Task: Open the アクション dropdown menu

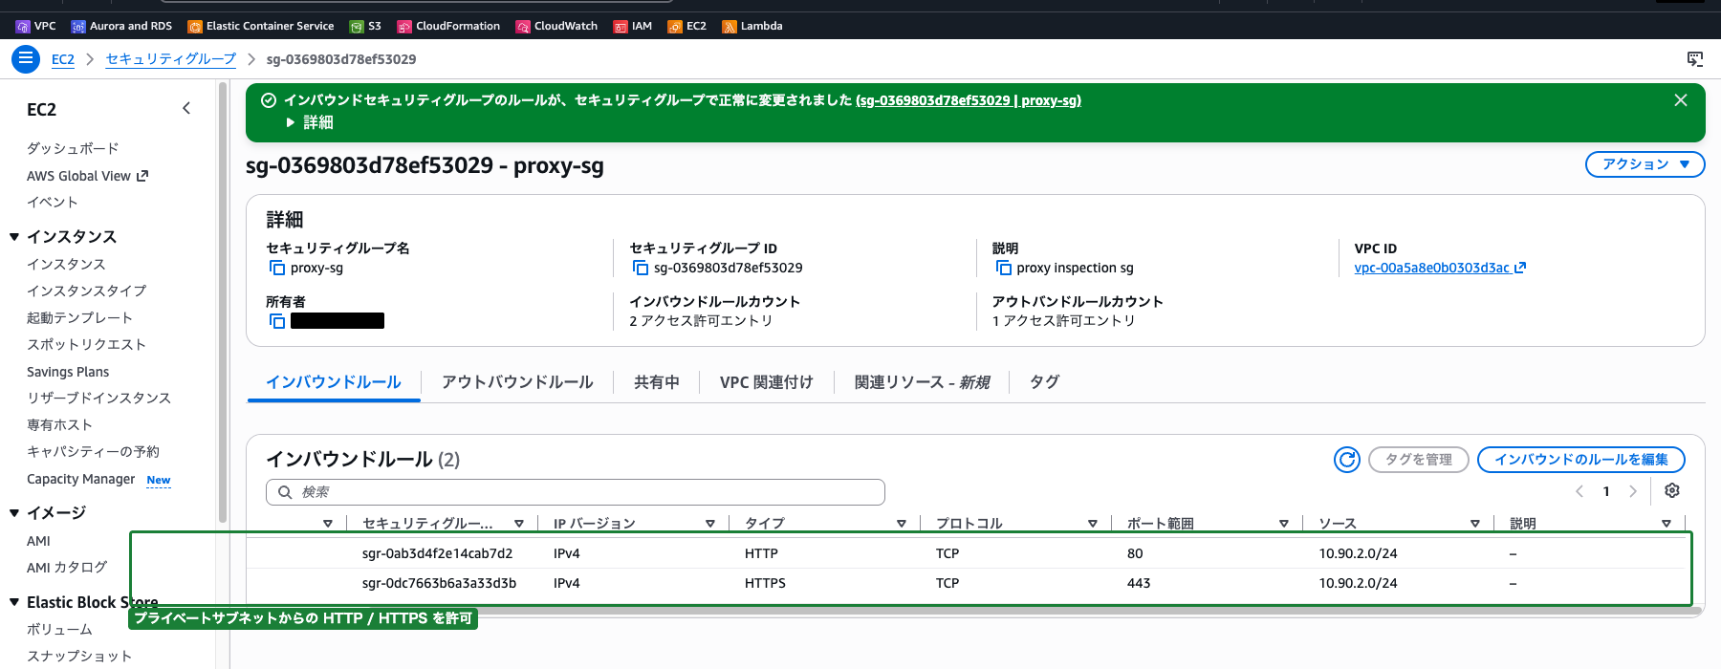Action: 1645,164
